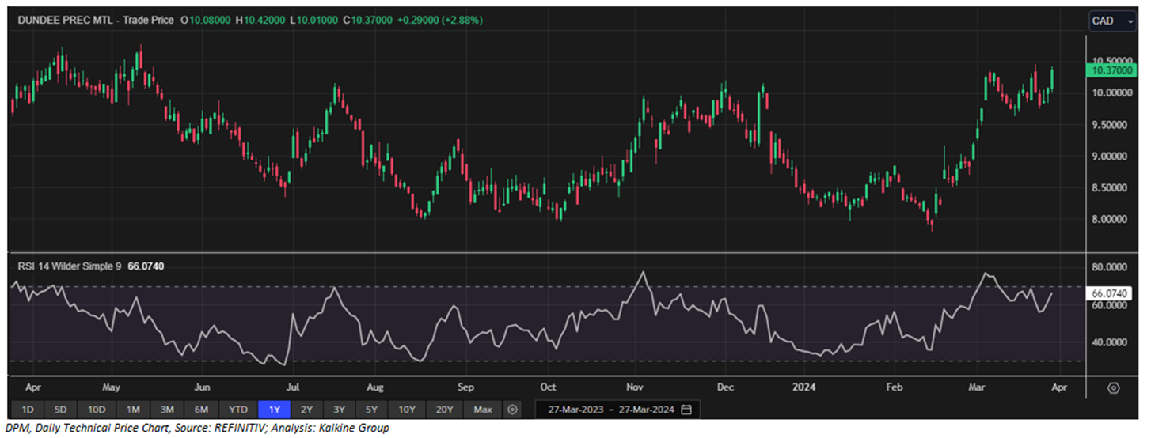Switch to 5D time range
The image size is (1151, 438).
coord(61,410)
